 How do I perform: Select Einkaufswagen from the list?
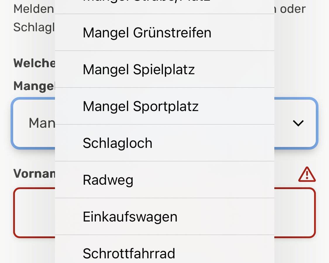(x=130, y=217)
